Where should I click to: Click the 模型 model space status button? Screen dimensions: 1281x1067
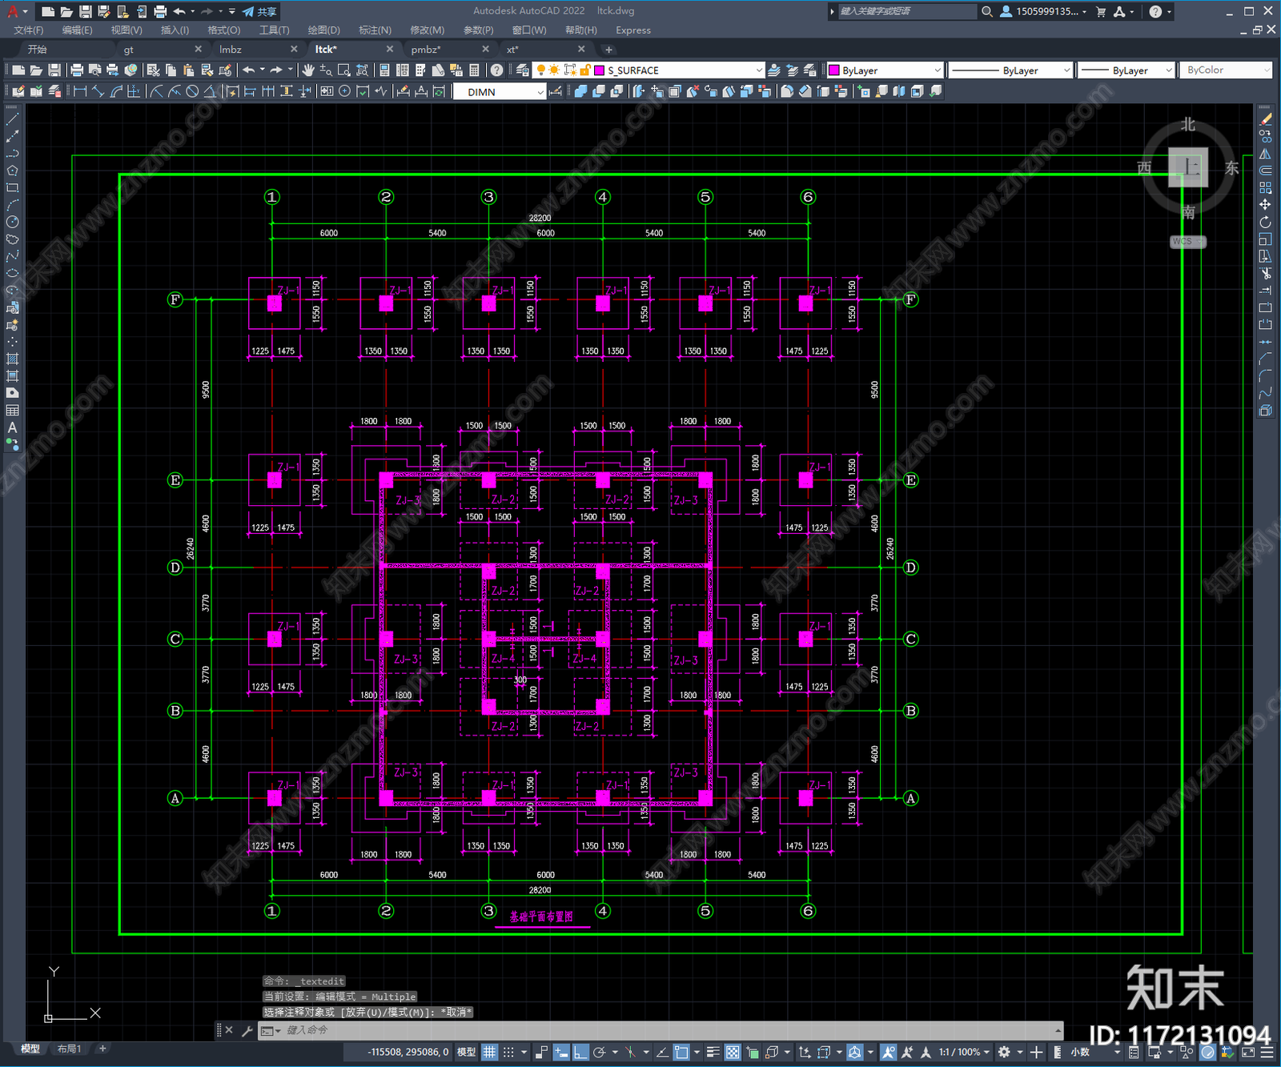pyautogui.click(x=466, y=1052)
